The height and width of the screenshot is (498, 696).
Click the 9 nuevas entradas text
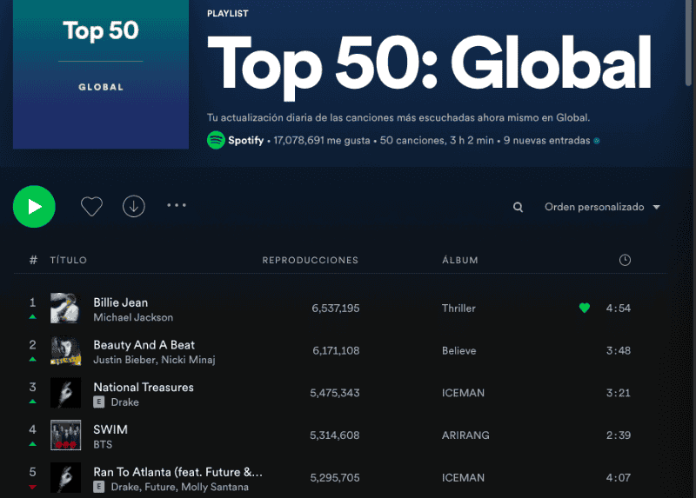547,141
